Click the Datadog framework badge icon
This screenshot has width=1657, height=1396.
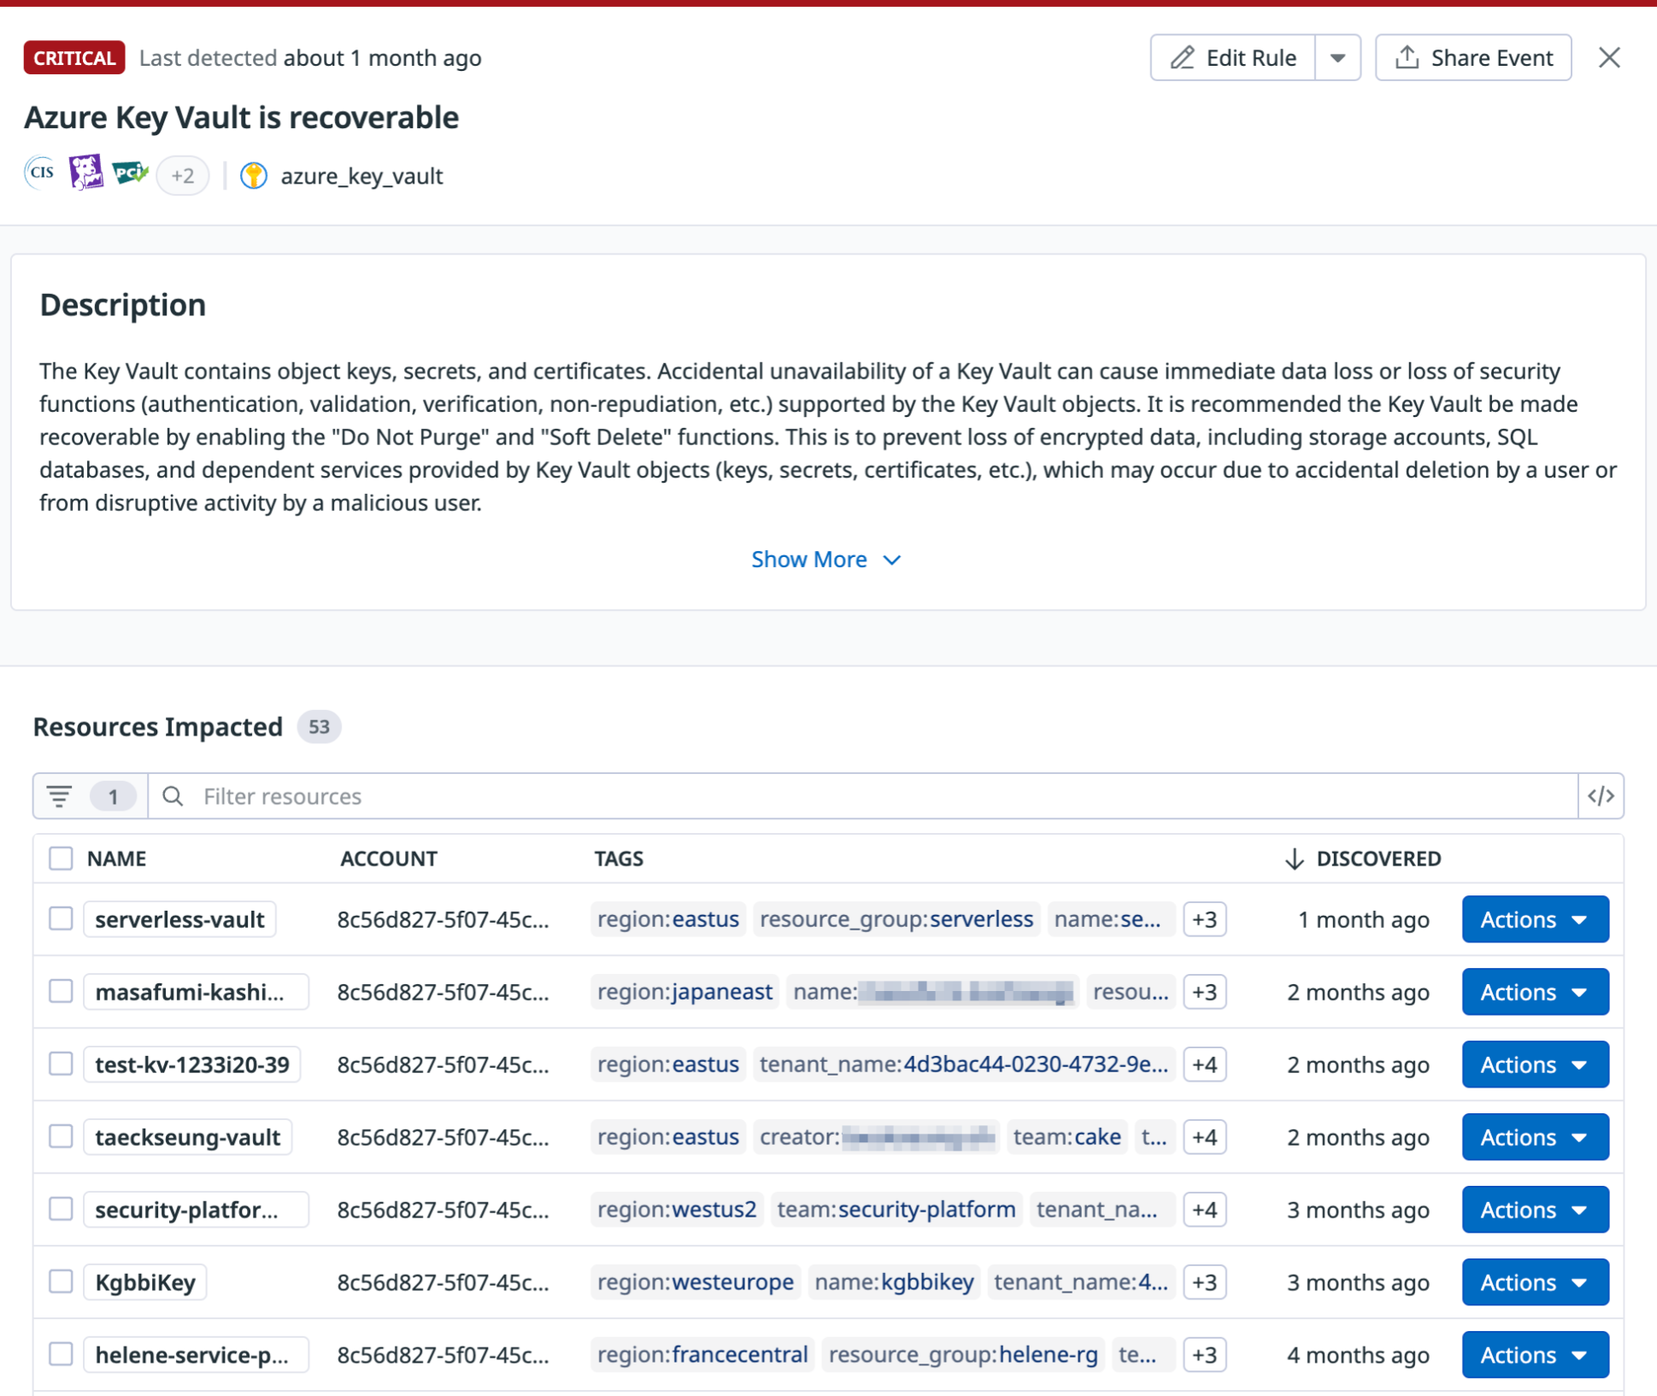[85, 173]
